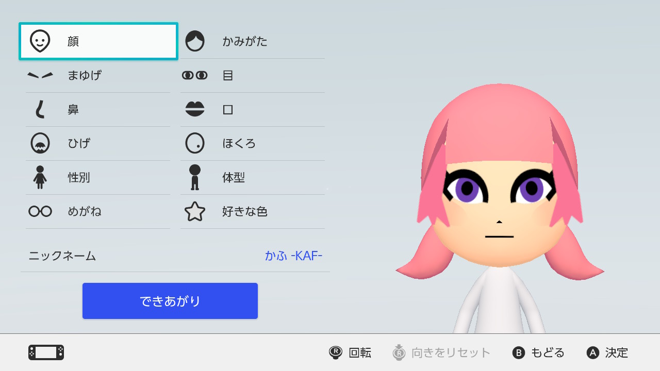Click the A 決定 confirm button
The image size is (660, 371).
tap(607, 353)
